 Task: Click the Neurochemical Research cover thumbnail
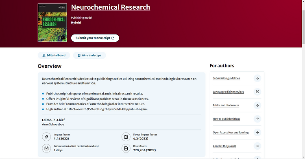tap(52, 22)
